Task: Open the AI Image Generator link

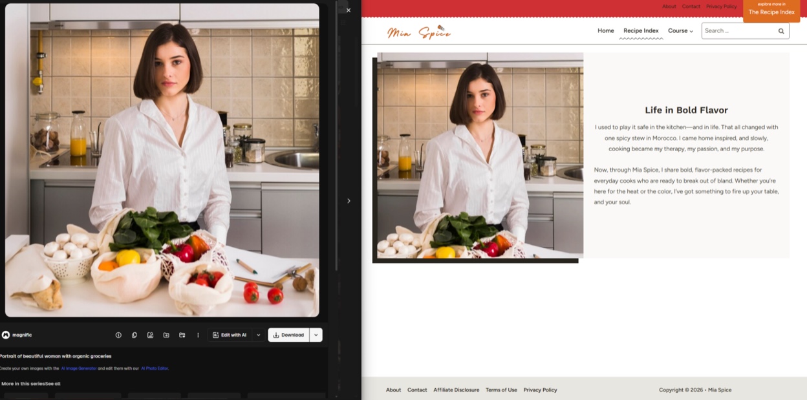Action: 79,368
